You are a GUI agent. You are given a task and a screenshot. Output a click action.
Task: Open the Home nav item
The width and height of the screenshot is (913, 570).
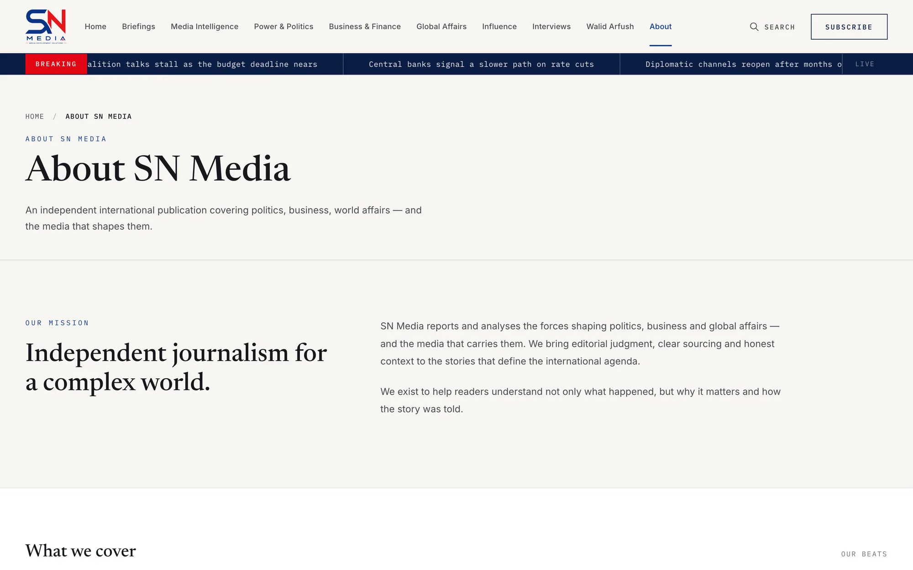pos(95,26)
